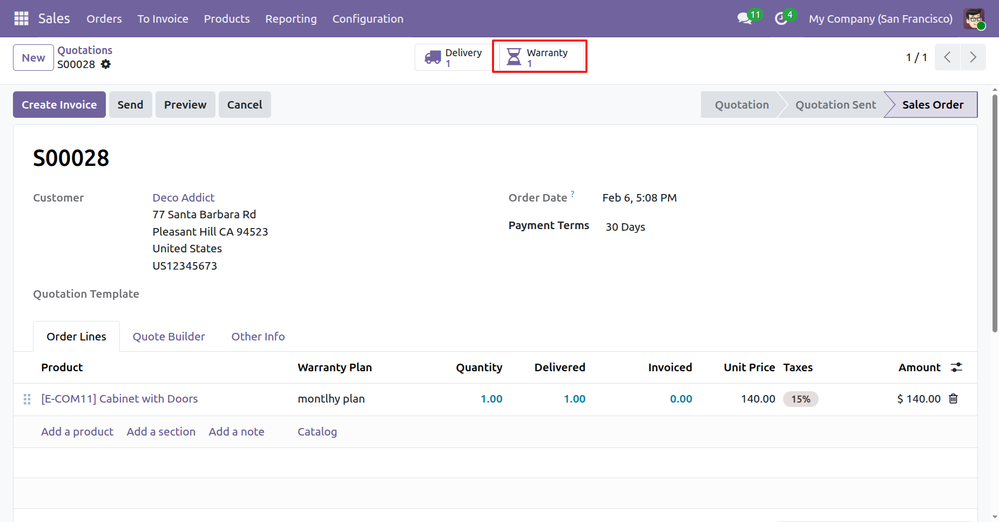This screenshot has height=522, width=999.
Task: Switch to the Quote Builder tab
Action: [x=168, y=337]
